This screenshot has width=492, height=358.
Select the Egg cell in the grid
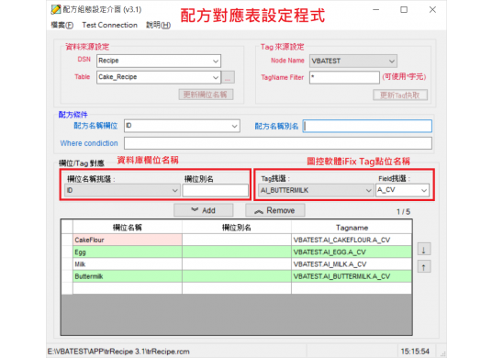[127, 252]
